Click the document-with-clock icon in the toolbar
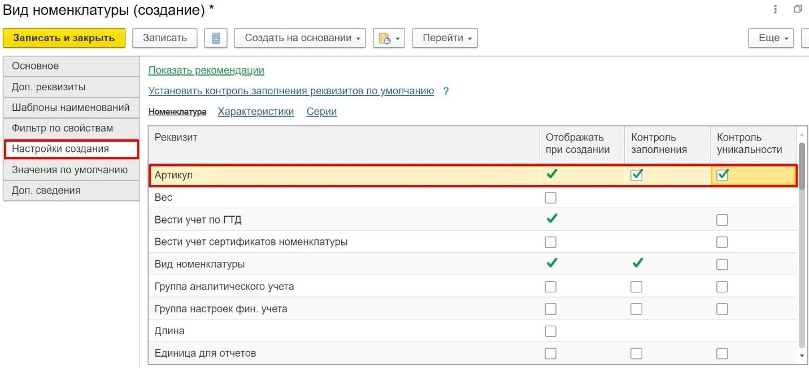Screen dimensions: 809x368 tap(385, 38)
